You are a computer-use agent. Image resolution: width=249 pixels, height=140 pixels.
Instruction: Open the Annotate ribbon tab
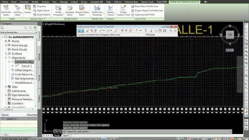[x=24, y=2]
